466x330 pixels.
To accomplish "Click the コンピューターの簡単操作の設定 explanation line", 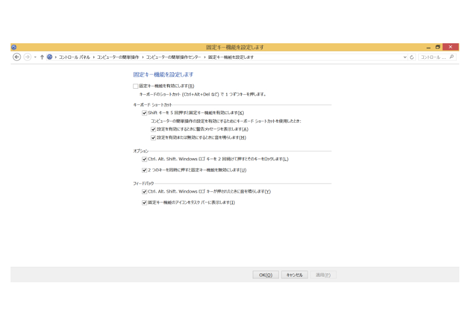I will click(x=226, y=121).
